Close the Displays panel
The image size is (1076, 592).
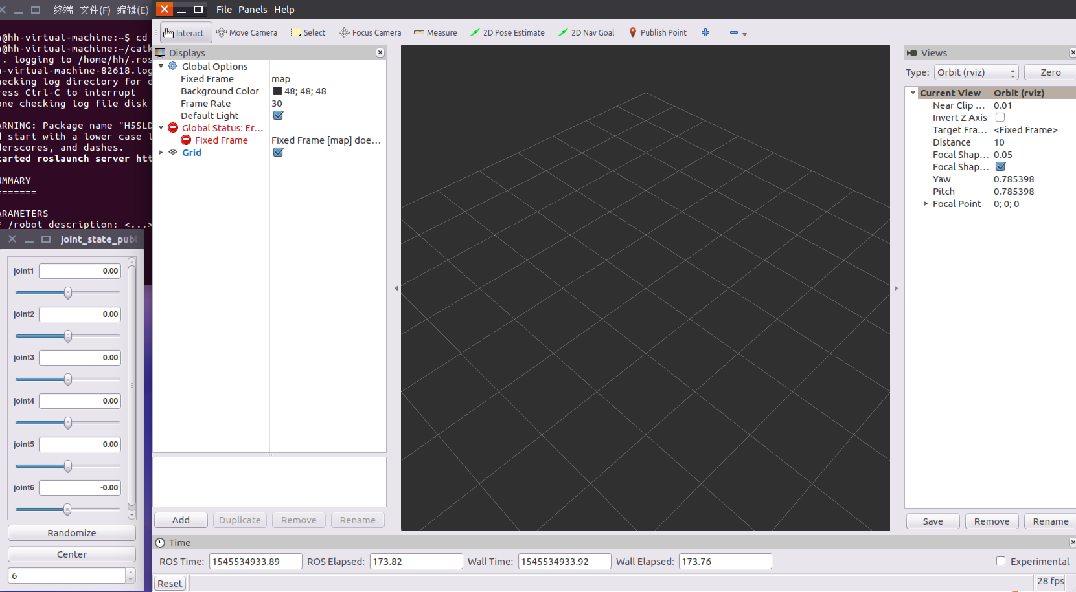(x=380, y=52)
